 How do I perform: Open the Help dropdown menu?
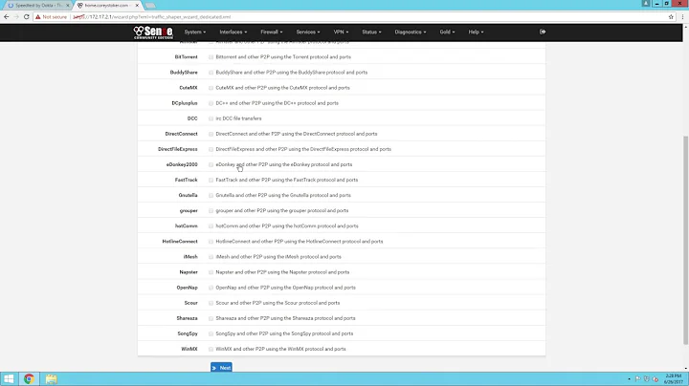pos(476,32)
